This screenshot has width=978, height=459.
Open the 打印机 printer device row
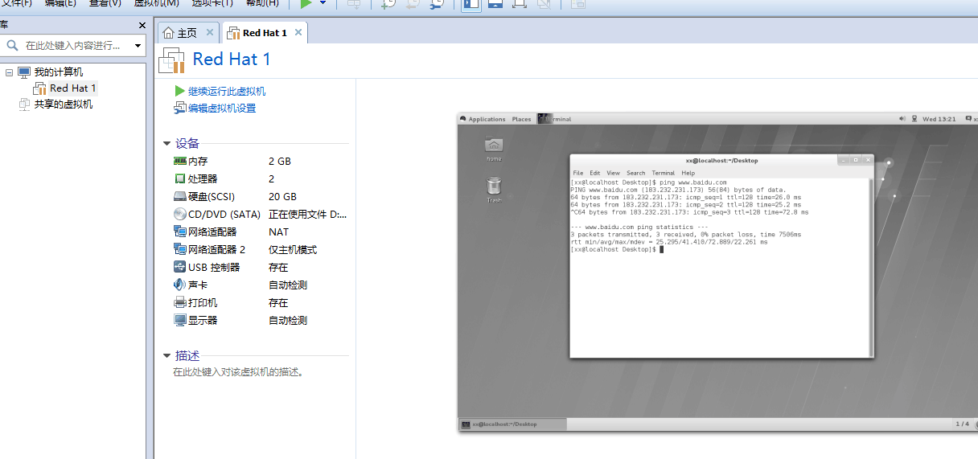(261, 303)
